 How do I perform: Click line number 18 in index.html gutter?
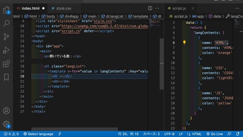coord(22,66)
